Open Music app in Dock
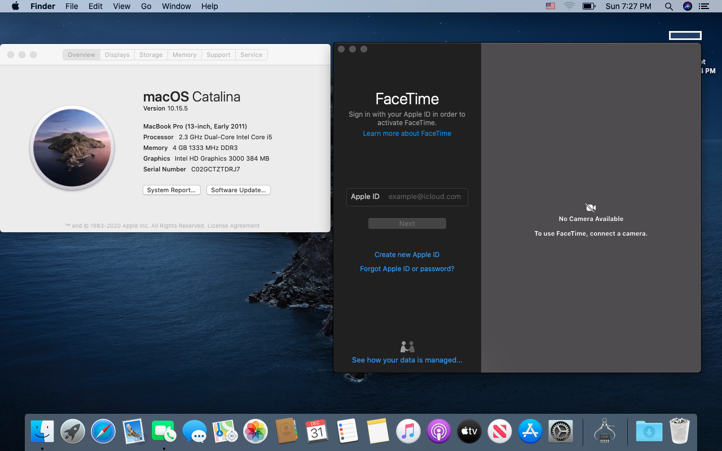The height and width of the screenshot is (451, 722). (x=408, y=432)
